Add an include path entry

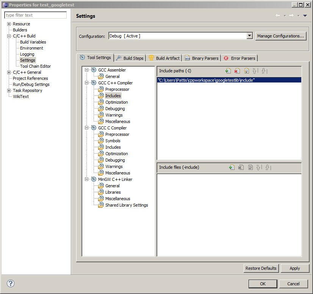pyautogui.click(x=228, y=71)
